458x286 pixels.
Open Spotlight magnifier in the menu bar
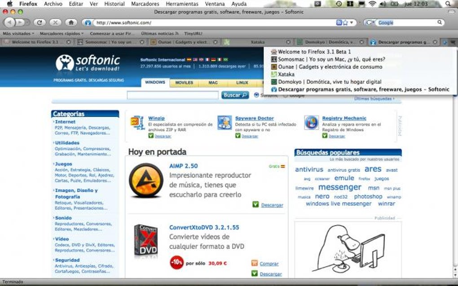(448, 4)
